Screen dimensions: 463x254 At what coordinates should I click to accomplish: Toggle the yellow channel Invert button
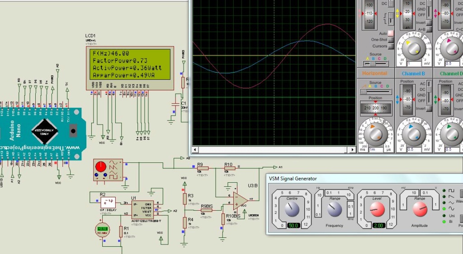[429, 23]
